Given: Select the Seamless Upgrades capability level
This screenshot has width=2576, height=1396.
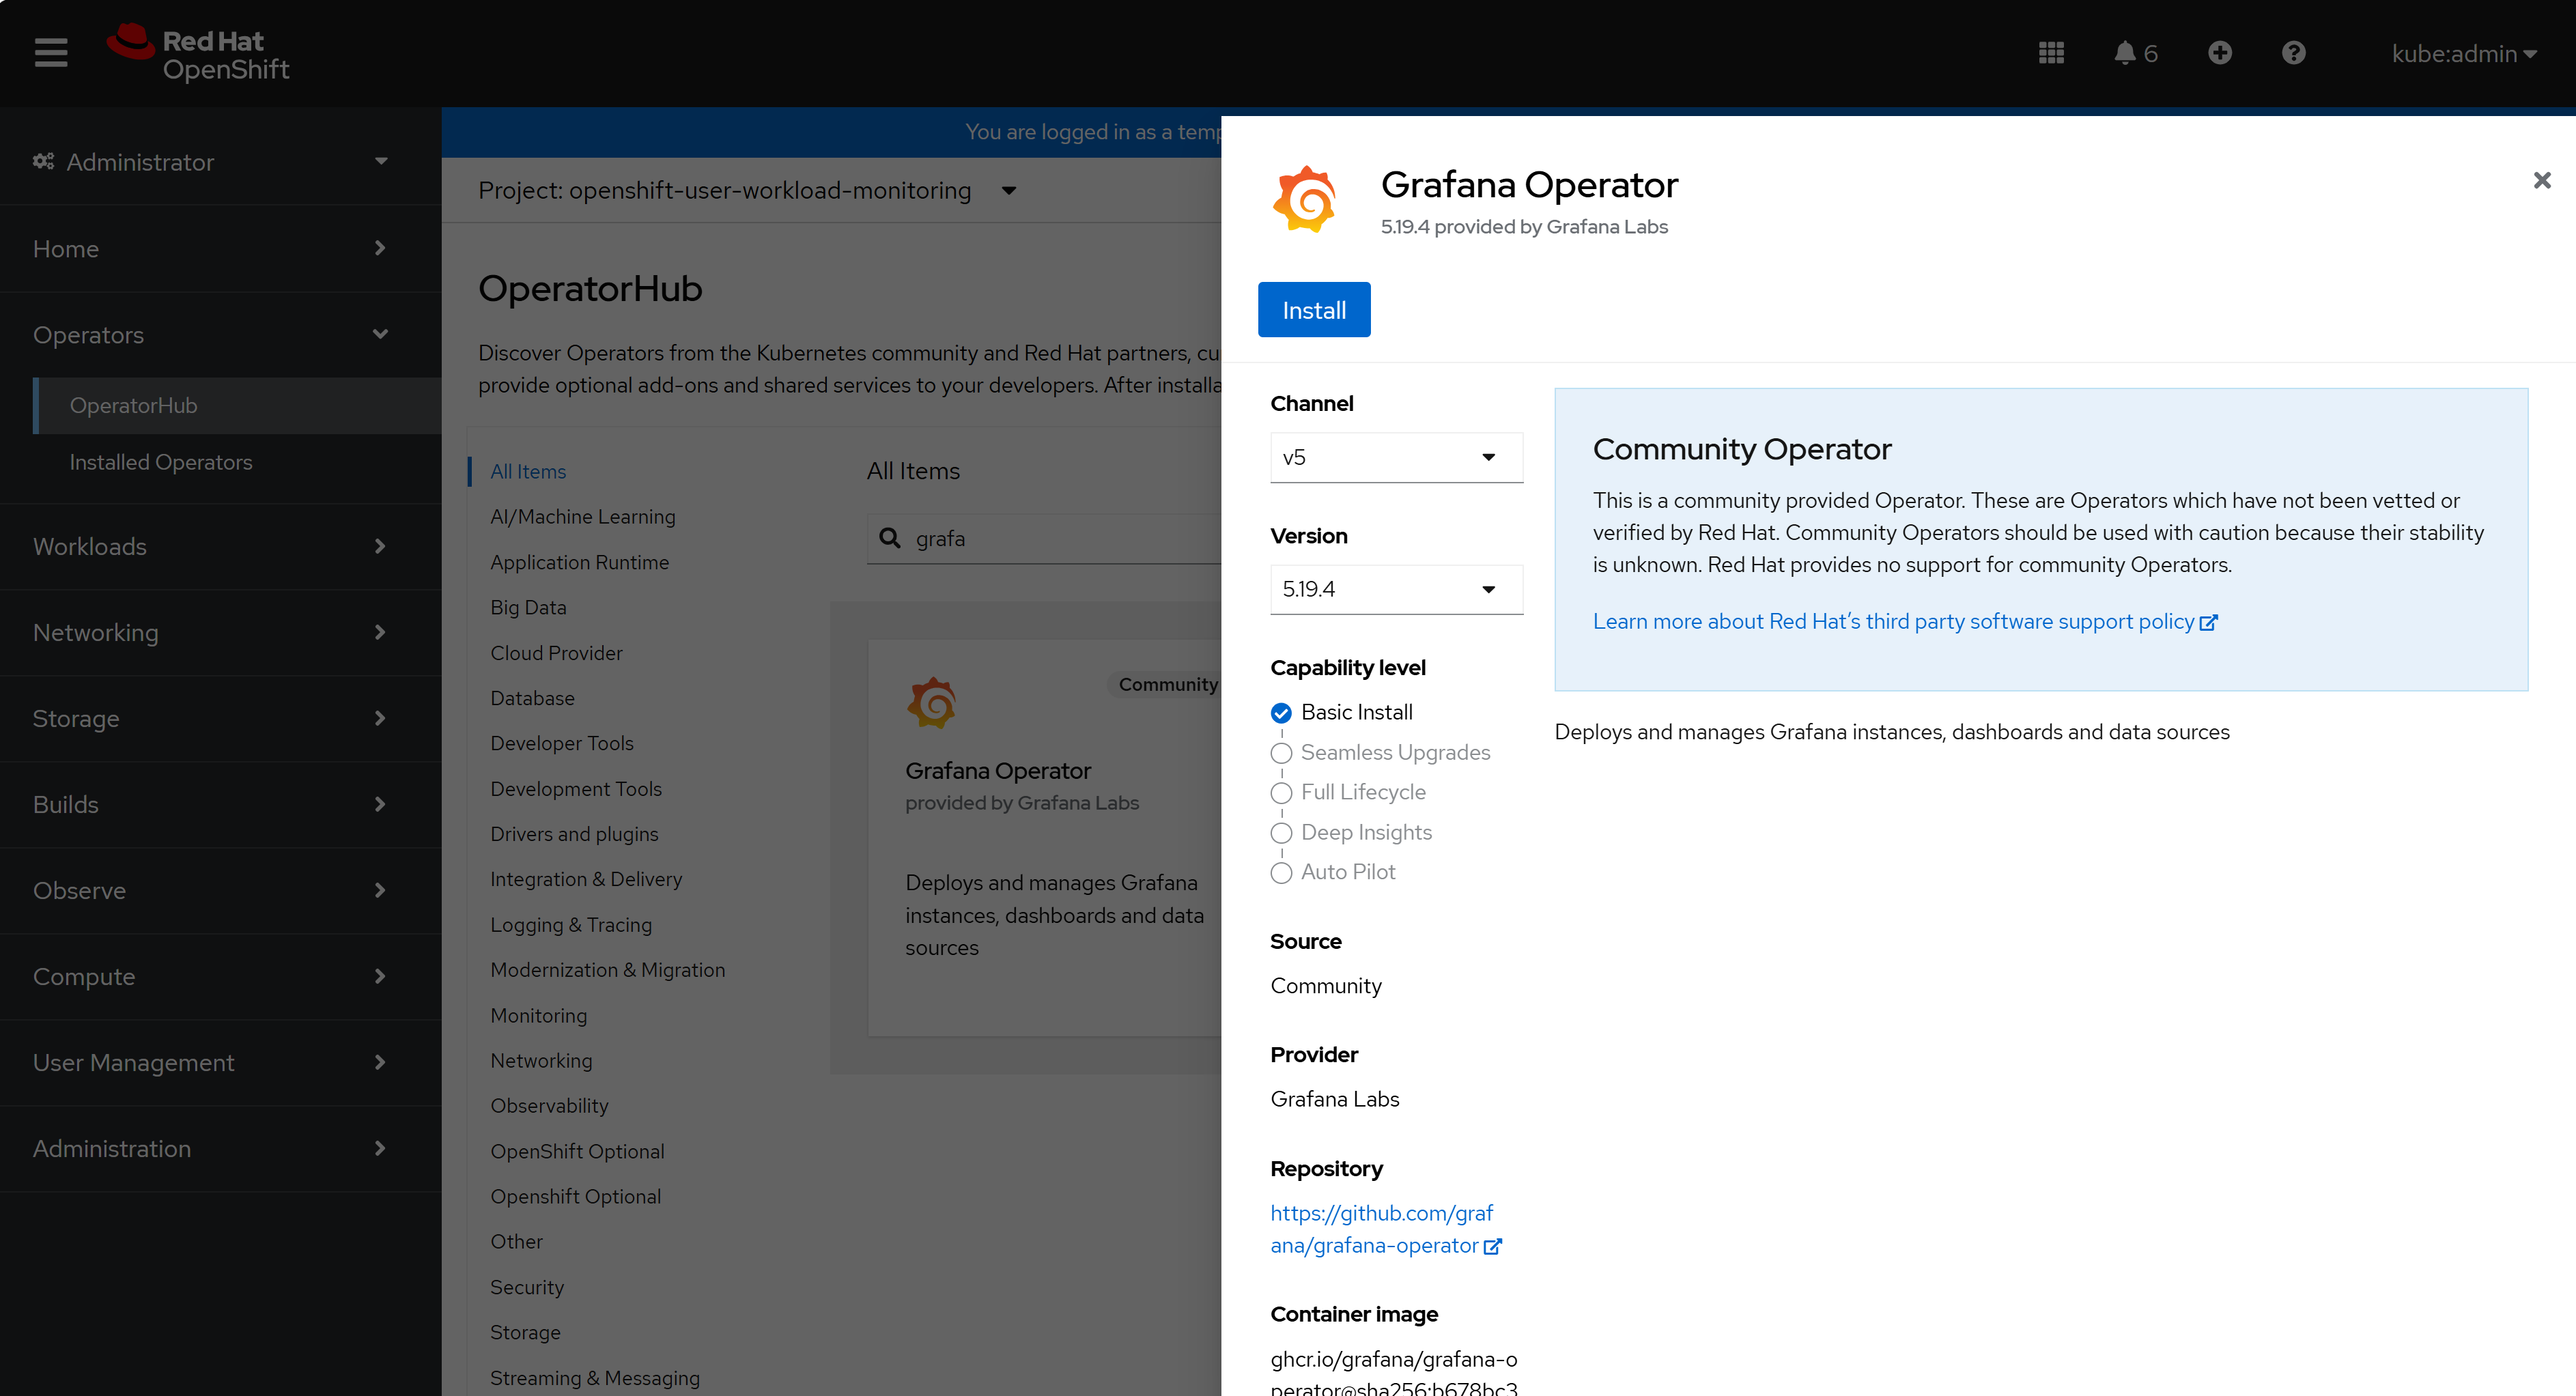Looking at the screenshot, I should 1281,753.
